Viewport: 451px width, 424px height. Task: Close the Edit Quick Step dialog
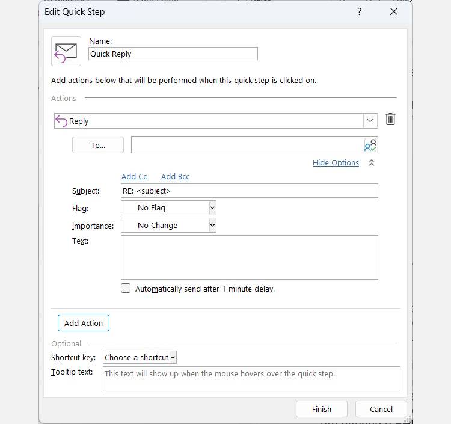394,11
